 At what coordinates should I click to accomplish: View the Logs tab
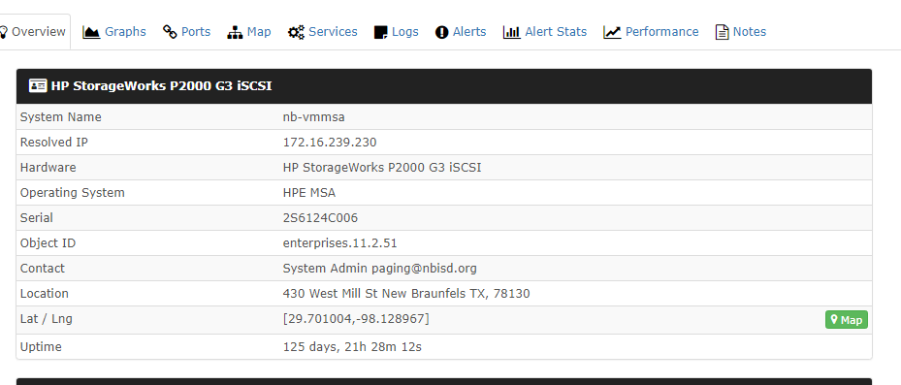(397, 32)
